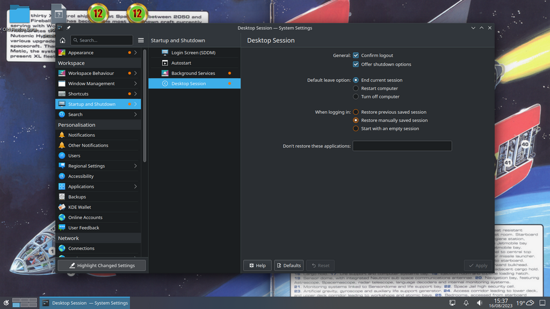The height and width of the screenshot is (309, 550).
Task: Click the Defaults button
Action: 288,266
